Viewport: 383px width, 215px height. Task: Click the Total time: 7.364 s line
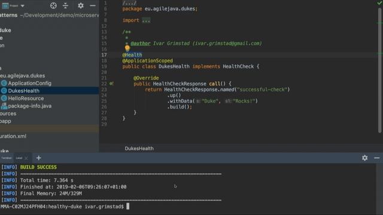47,180
